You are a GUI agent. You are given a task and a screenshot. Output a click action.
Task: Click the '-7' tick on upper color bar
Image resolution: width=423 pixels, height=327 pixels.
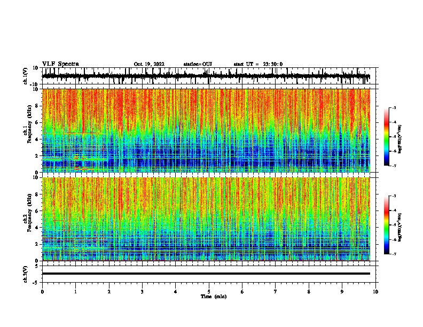(x=394, y=166)
